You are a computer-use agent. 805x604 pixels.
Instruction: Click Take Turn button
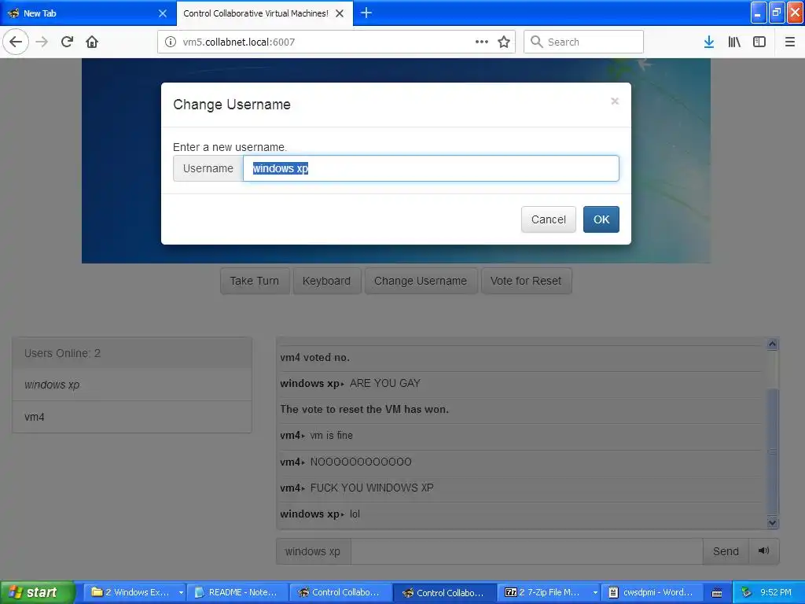pyautogui.click(x=255, y=281)
